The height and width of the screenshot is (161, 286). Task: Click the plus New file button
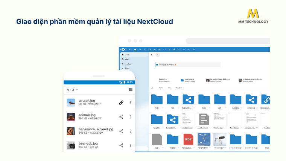tap(158, 55)
